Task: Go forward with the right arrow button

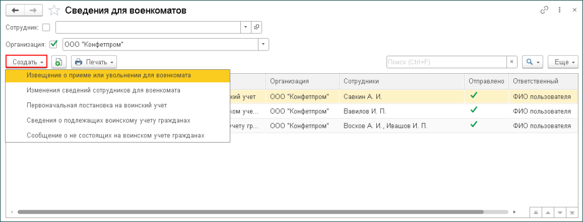Action: click(x=33, y=10)
